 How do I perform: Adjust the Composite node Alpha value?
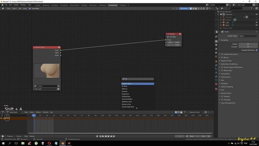coord(174,42)
